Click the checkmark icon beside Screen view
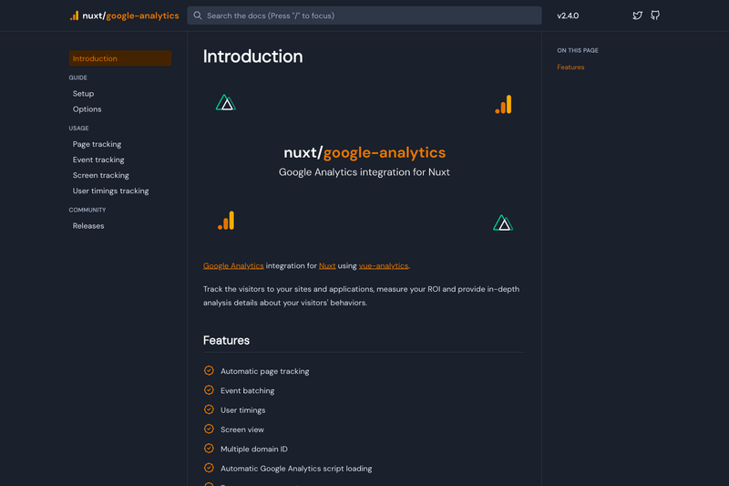This screenshot has width=729, height=486. pyautogui.click(x=209, y=429)
